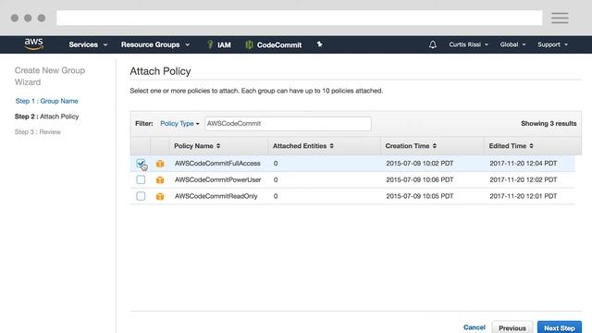Click the AWS logo home icon
This screenshot has width=592, height=333.
33,44
